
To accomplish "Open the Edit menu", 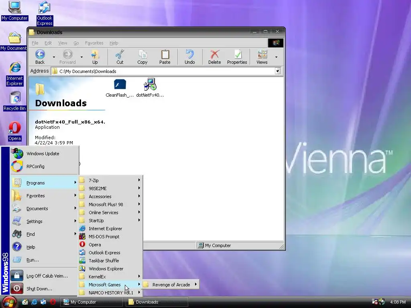I will click(48, 43).
